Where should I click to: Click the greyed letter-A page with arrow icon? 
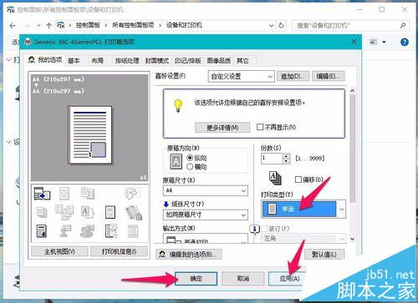coord(87,212)
